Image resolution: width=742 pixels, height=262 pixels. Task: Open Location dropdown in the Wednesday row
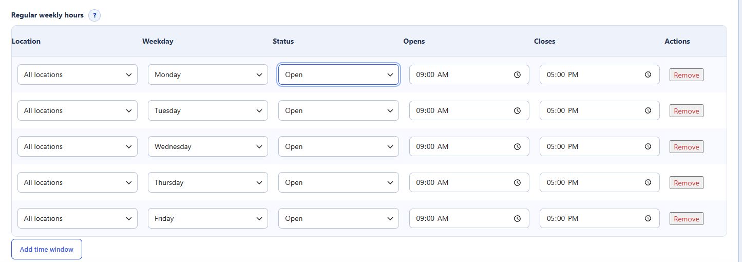[x=78, y=146]
